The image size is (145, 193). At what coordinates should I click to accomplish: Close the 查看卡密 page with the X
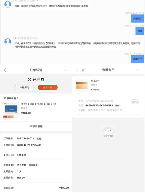coord(83,70)
